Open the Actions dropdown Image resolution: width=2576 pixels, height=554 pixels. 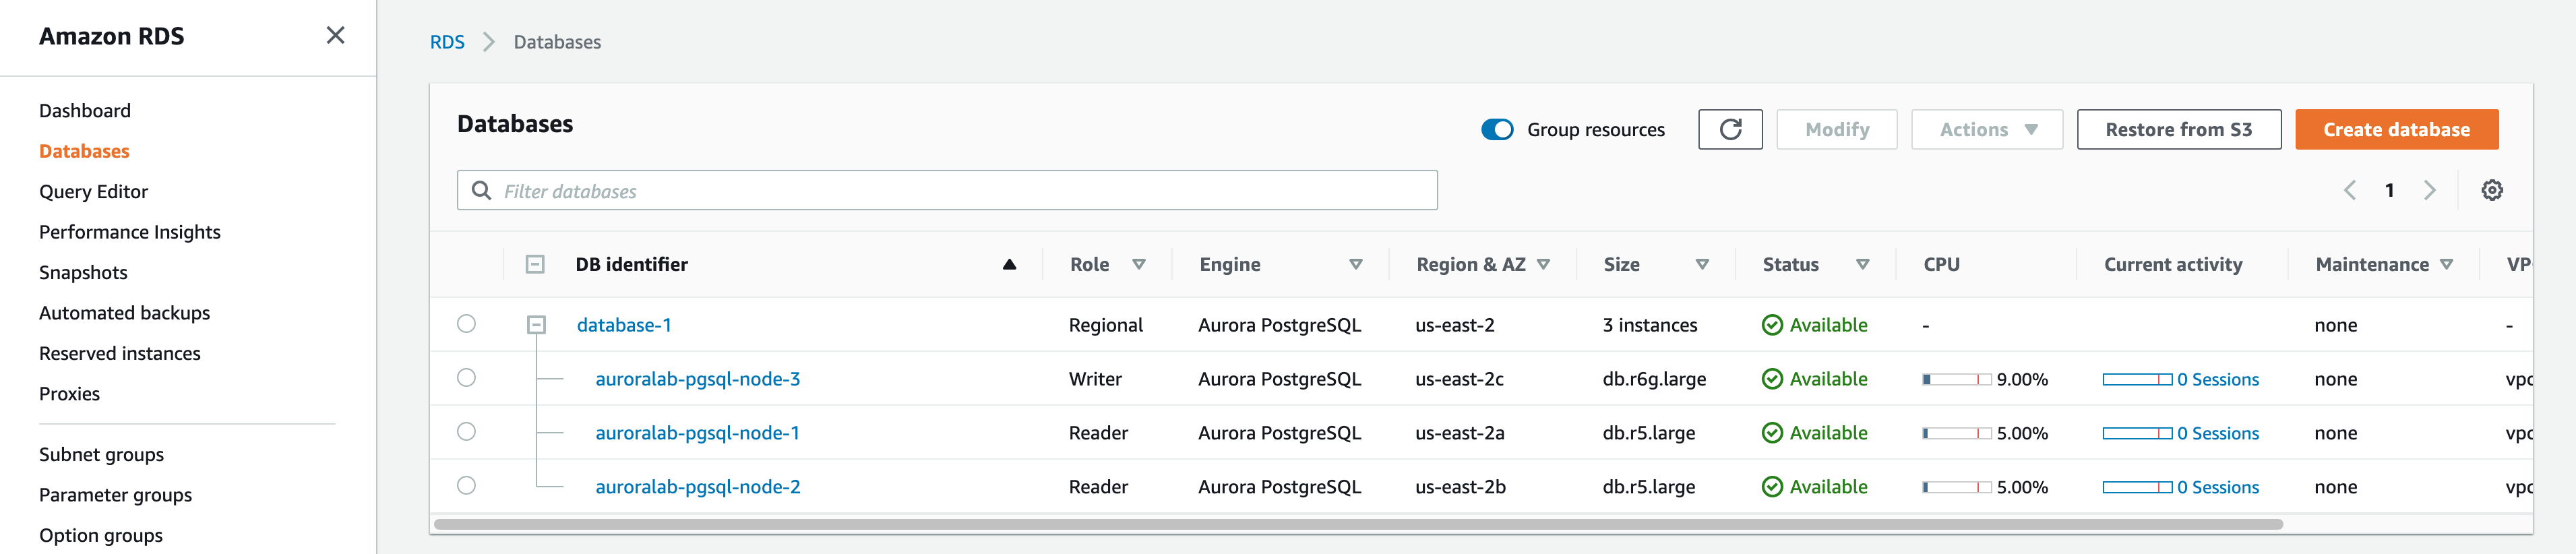1986,130
